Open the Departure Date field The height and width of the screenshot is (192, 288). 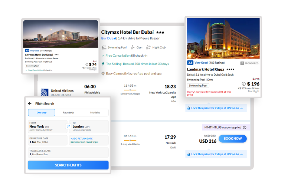(x=48, y=140)
